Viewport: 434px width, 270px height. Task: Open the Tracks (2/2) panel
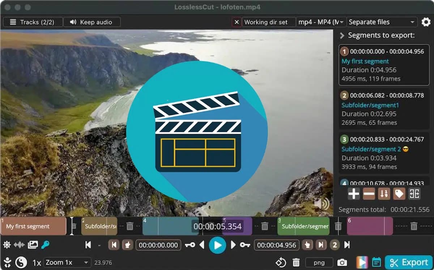point(33,22)
